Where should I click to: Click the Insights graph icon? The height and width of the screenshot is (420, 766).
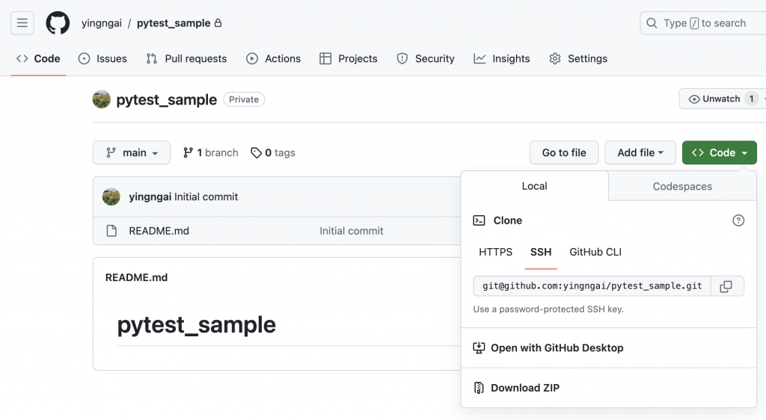coord(479,58)
